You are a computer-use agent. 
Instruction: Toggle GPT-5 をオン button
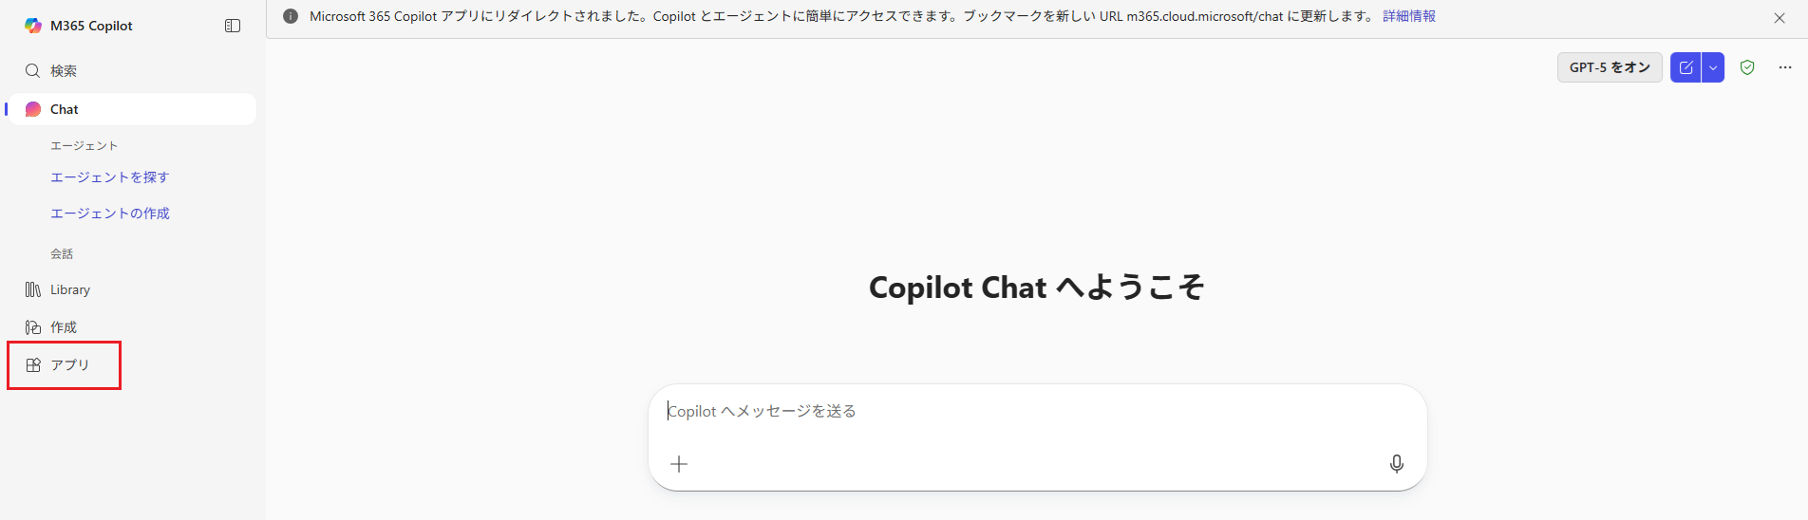(x=1610, y=67)
